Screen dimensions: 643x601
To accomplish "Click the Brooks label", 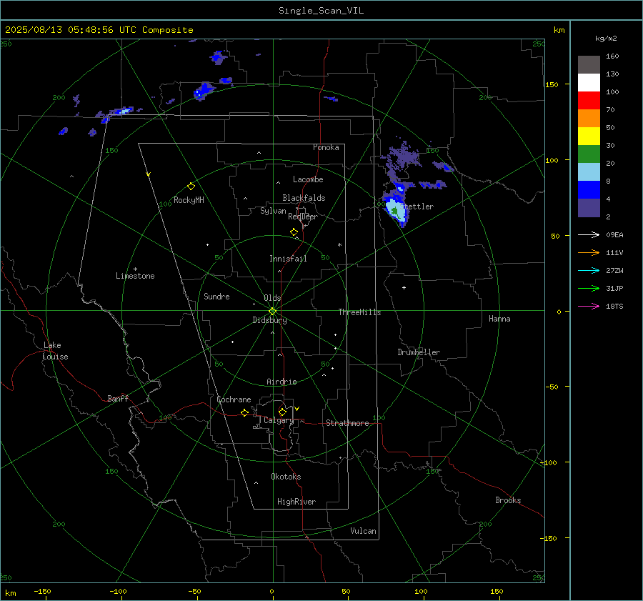I will coord(508,500).
